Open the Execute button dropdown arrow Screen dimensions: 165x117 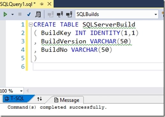pos(12,14)
